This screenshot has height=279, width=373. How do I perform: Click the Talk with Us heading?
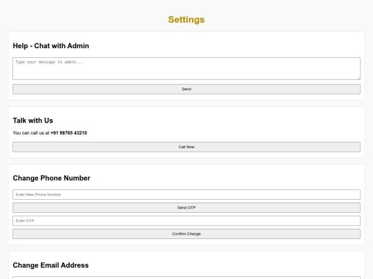33,121
